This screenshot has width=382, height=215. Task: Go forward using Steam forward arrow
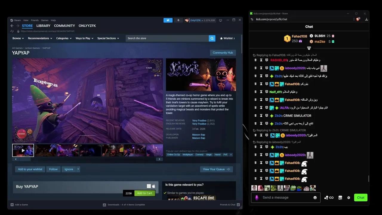18,26
